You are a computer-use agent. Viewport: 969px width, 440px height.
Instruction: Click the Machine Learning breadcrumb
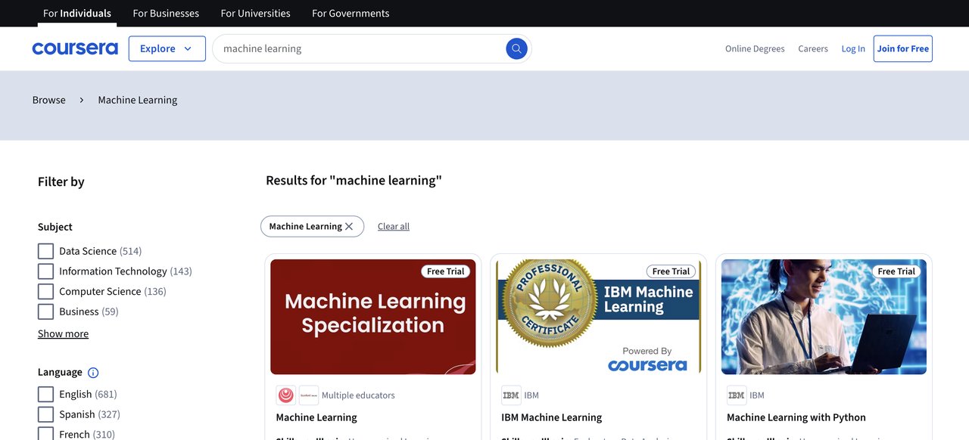pyautogui.click(x=138, y=100)
